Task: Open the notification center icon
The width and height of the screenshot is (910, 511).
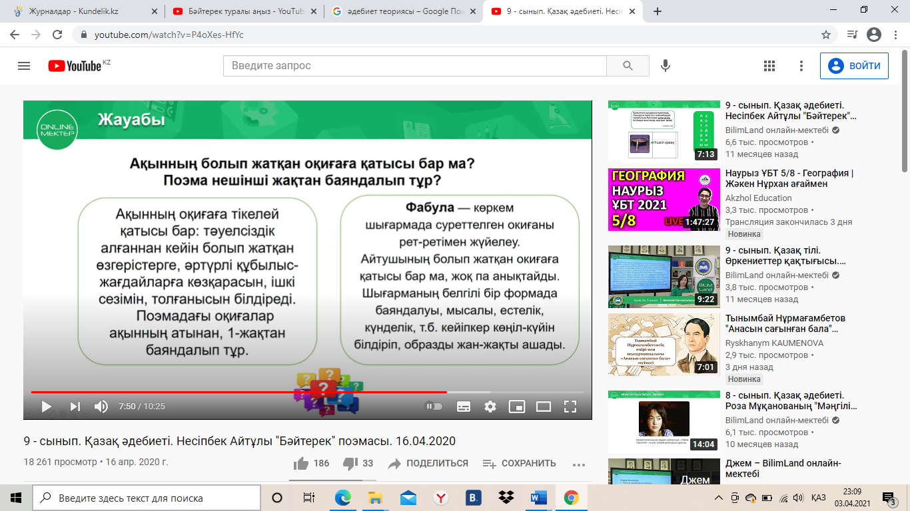Action: (x=889, y=498)
